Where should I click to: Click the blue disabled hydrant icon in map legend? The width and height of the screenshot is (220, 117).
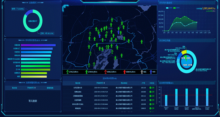click(151, 72)
